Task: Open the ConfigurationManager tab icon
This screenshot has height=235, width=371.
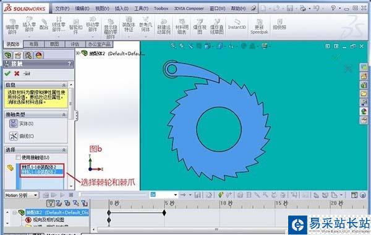Action: (28, 56)
